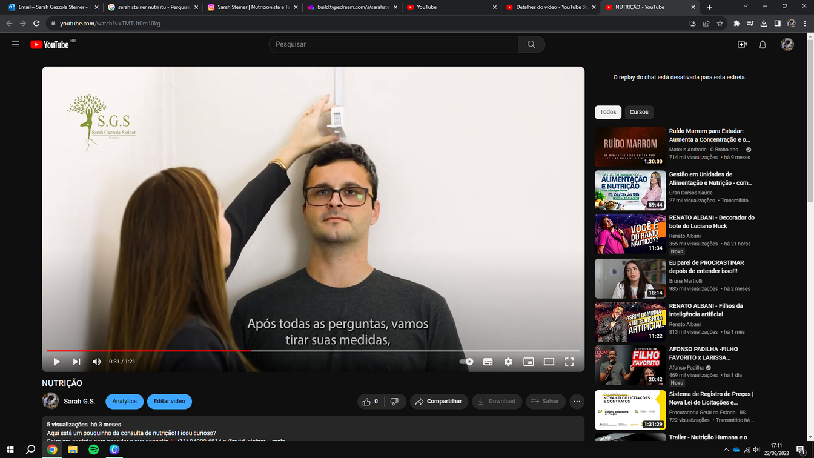Screen dimensions: 814x458
Task: Open Chrome three-dot menu
Action: (x=805, y=23)
